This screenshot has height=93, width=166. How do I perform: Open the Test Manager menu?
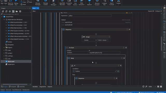point(54,3)
